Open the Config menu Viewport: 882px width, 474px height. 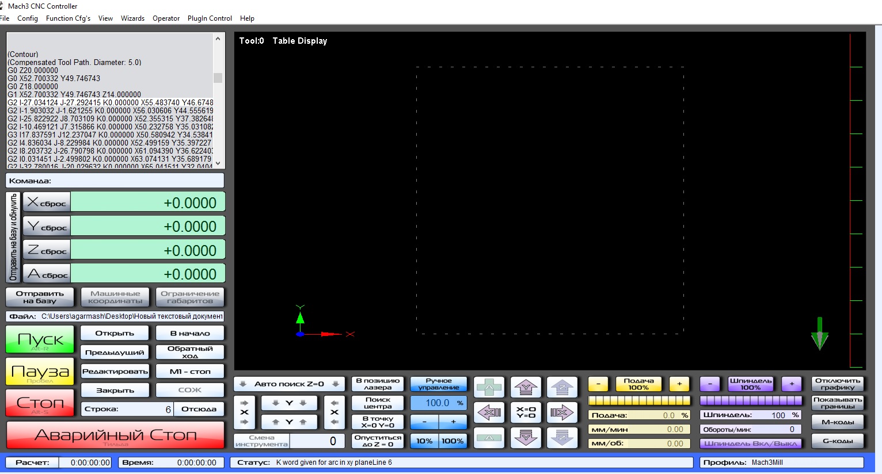[28, 18]
